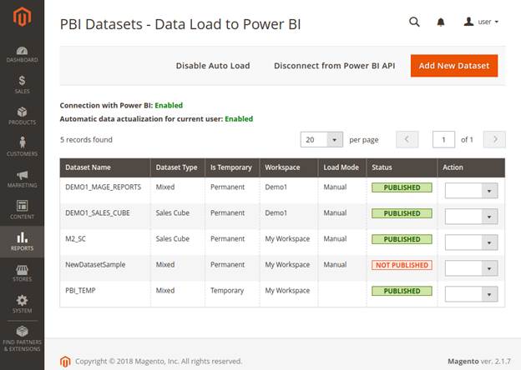Open the System sidebar menu
This screenshot has height=370, width=521.
pyautogui.click(x=22, y=304)
